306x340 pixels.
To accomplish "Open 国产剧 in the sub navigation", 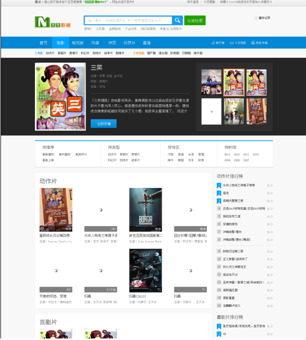I will click(x=151, y=53).
